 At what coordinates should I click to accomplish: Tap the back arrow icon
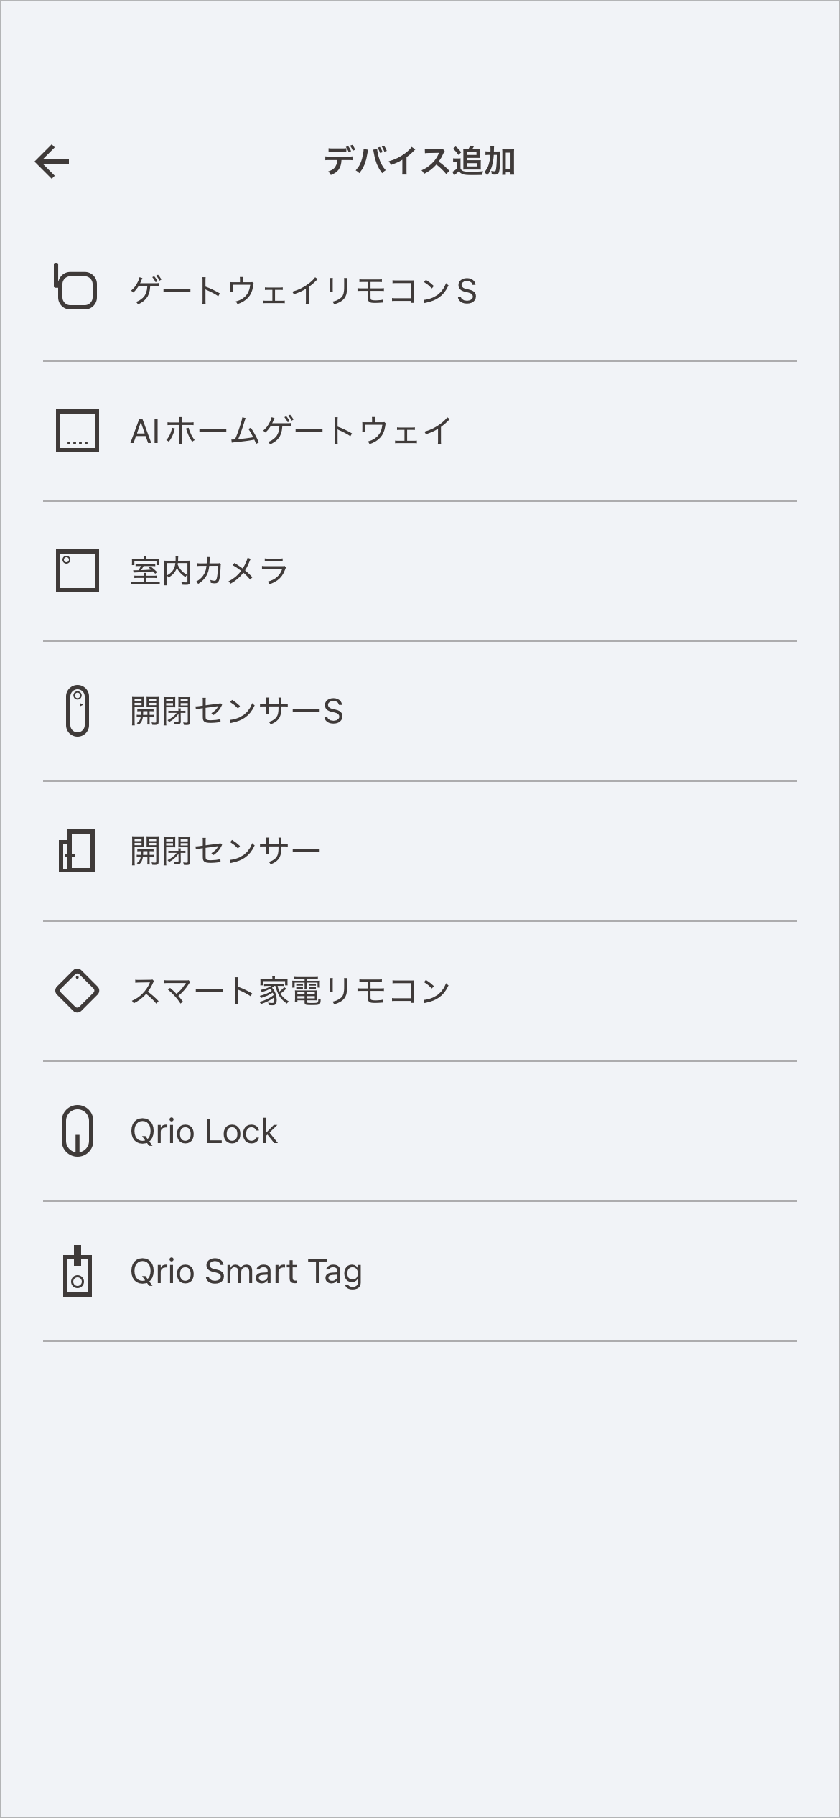(52, 162)
